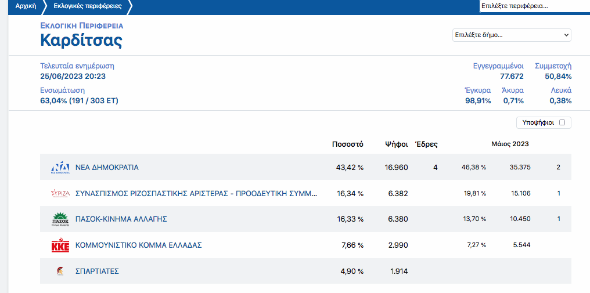The height and width of the screenshot is (293, 590).
Task: Select the ΣΠΑΡΤΙΑΤΕΣ party name
Action: tap(97, 271)
